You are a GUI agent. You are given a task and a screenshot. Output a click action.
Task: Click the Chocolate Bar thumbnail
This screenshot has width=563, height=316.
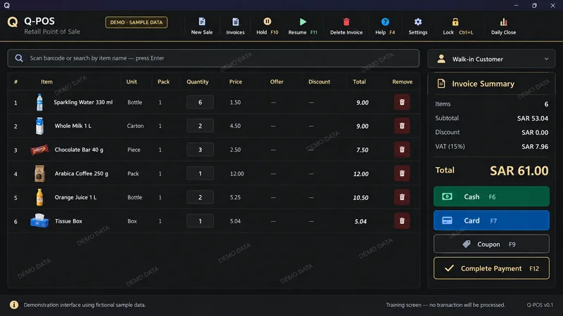tap(39, 150)
